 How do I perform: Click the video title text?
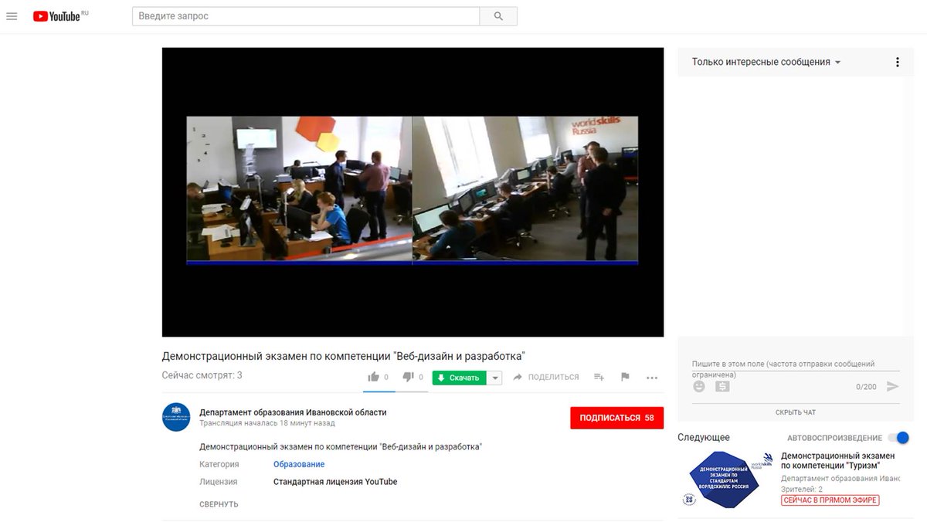[343, 356]
